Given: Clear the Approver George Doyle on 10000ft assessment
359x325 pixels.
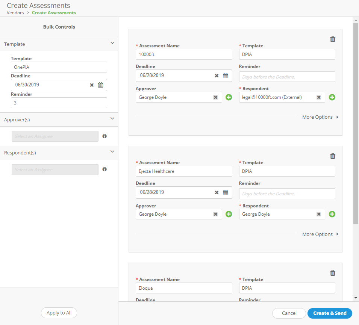Looking at the screenshot, I should coord(216,97).
